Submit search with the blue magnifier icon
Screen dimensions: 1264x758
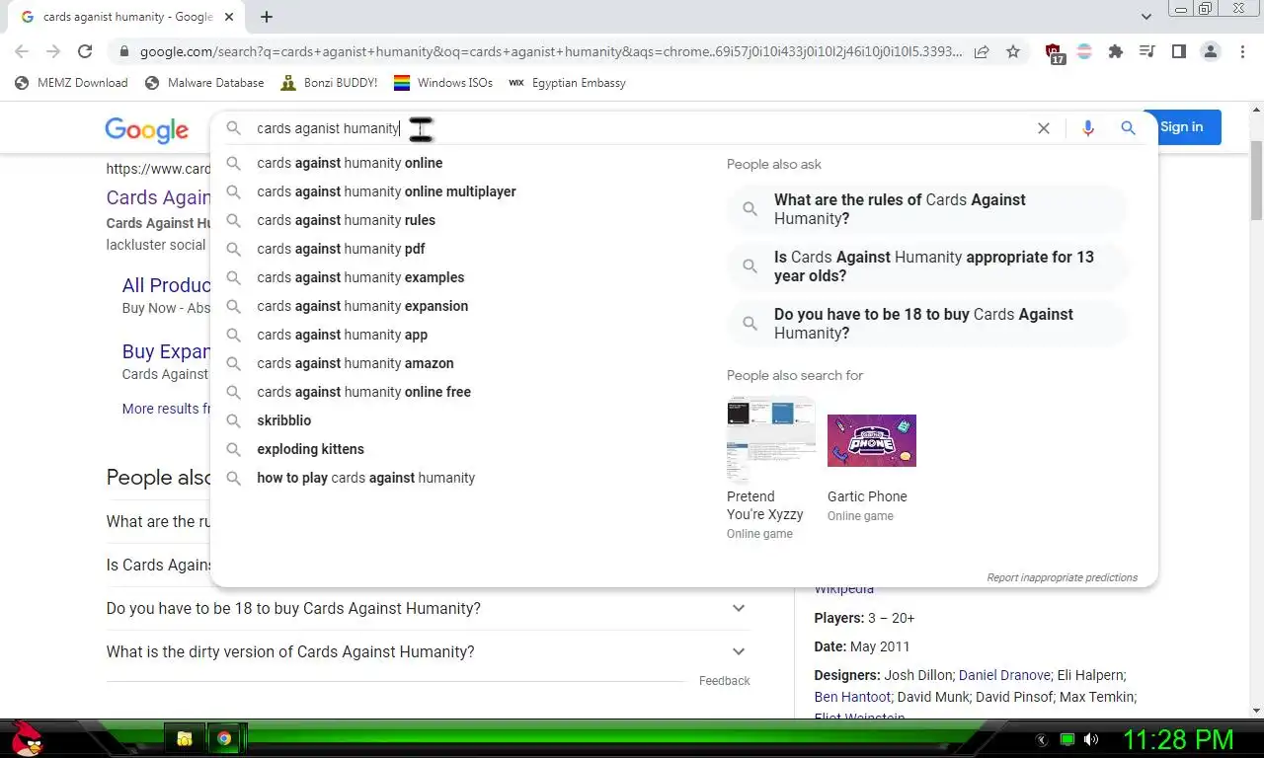[x=1128, y=128]
